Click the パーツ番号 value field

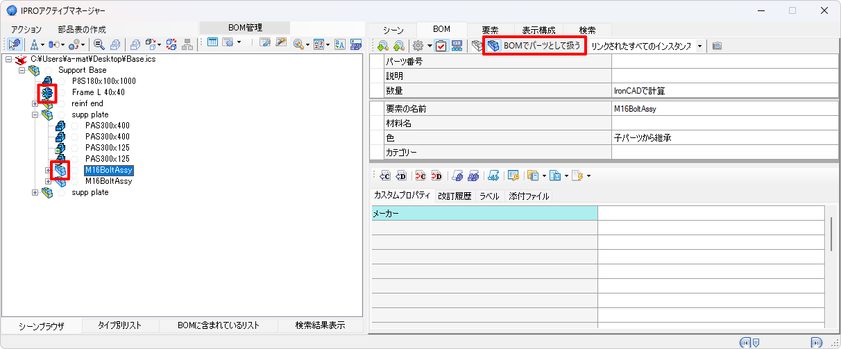point(724,62)
